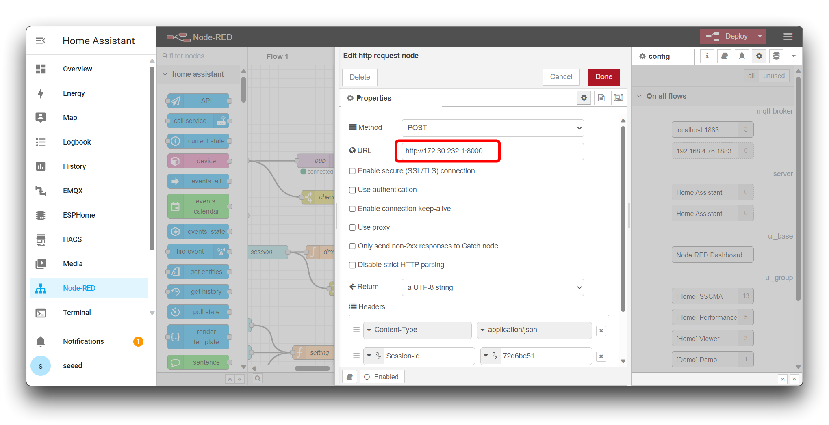Screen dimensions: 829x425
Task: Open sidebar tab list dropdown arrow
Action: pyautogui.click(x=794, y=56)
